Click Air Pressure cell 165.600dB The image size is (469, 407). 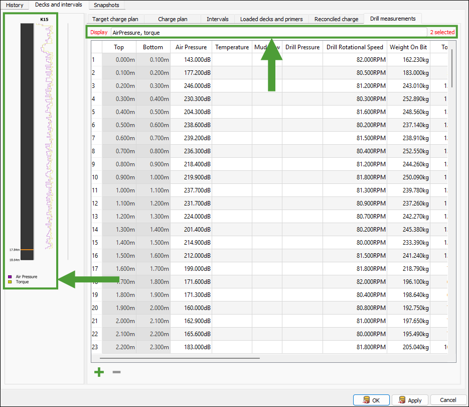pos(191,334)
